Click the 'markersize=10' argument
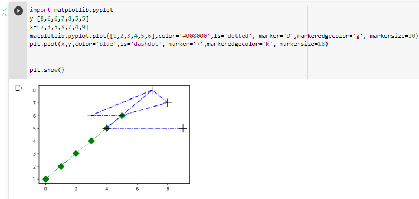 [x=392, y=36]
